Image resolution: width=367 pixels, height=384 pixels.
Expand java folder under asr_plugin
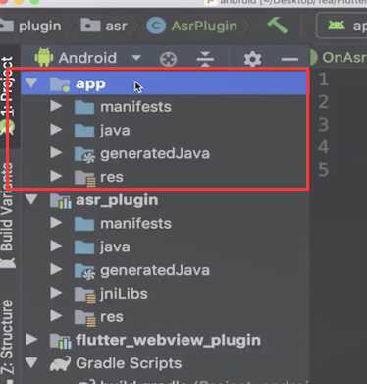[56, 247]
